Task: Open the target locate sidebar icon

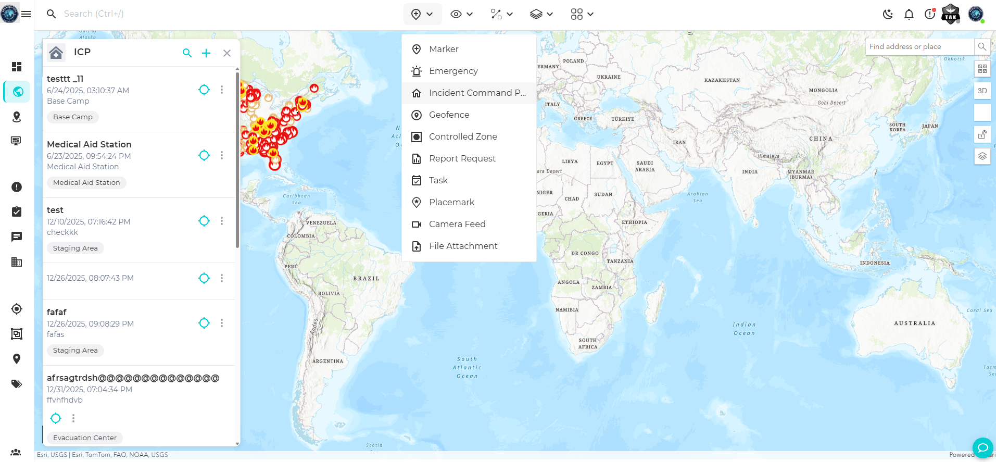Action: click(17, 309)
